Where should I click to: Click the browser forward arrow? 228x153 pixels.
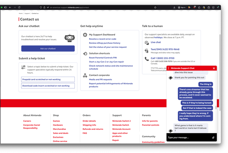15,7
